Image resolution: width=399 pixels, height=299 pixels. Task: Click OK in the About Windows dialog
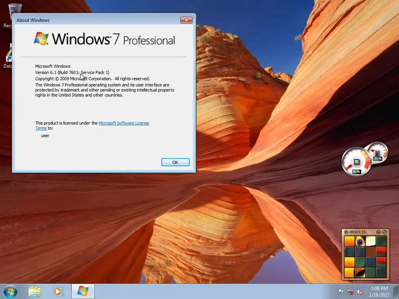point(175,162)
